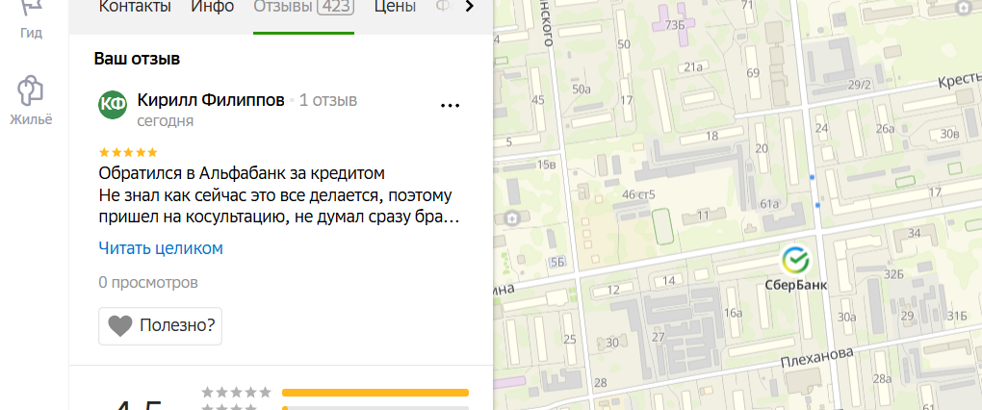Image resolution: width=982 pixels, height=410 pixels.
Task: Show more tabs with right arrow
Action: click(470, 7)
